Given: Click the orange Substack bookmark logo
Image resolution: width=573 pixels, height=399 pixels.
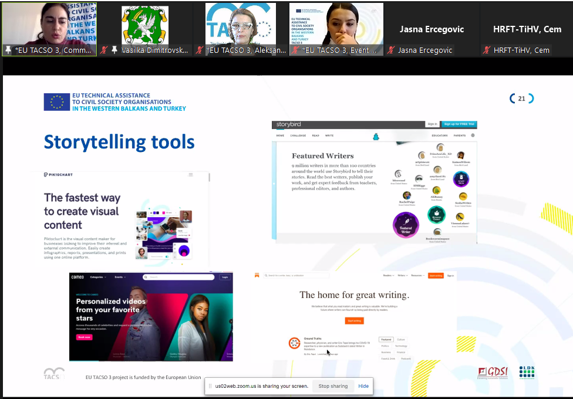Looking at the screenshot, I should (257, 275).
